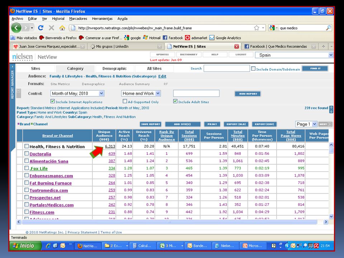Click the Firefox Forward arrow button

(x=26, y=28)
